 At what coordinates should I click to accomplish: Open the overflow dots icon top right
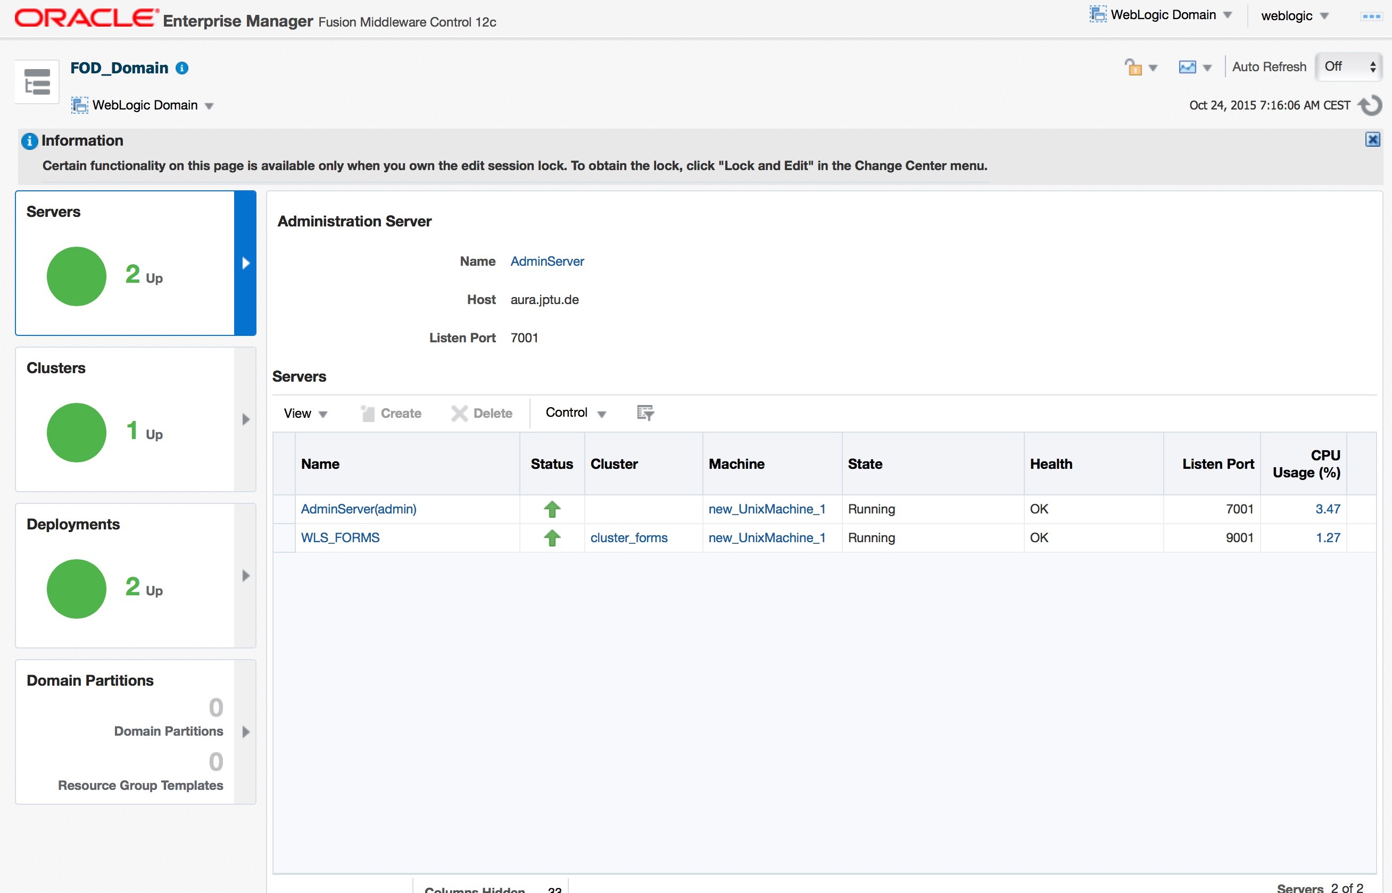(1371, 16)
